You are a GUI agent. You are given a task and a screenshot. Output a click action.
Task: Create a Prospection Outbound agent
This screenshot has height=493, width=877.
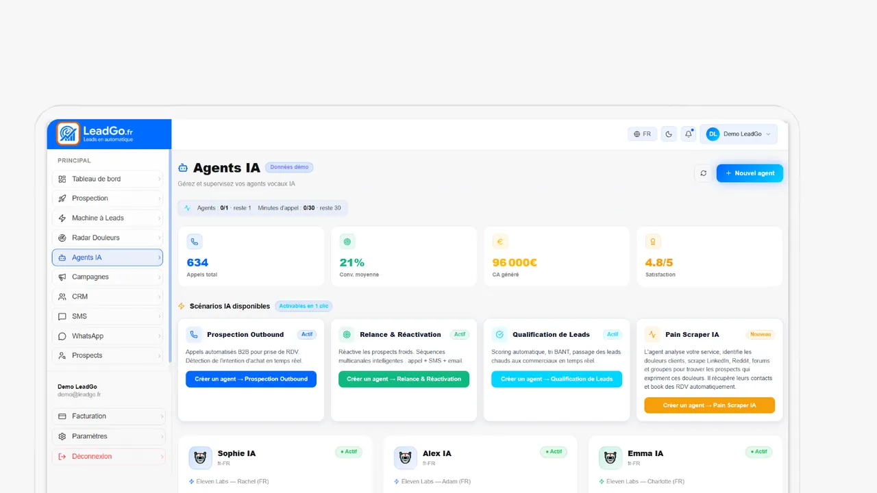(251, 379)
